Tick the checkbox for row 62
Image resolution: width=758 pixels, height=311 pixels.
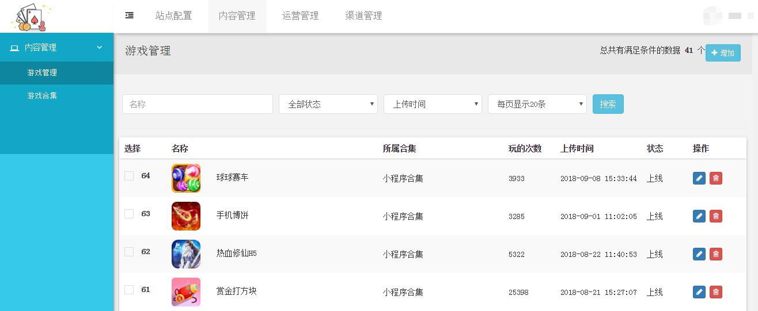[129, 252]
